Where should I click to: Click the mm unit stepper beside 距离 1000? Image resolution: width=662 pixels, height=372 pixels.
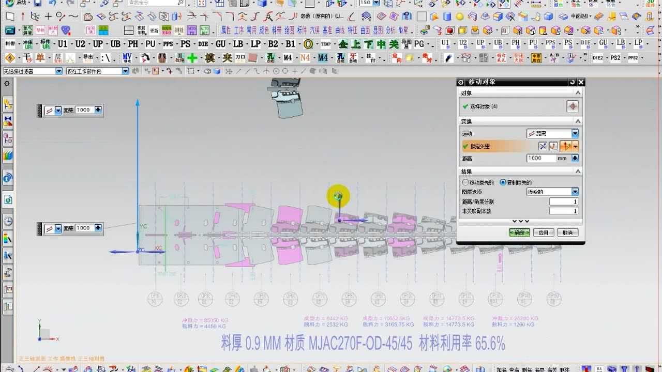click(575, 158)
